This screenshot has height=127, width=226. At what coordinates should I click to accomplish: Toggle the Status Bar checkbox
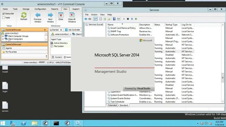[x=4, y=14]
